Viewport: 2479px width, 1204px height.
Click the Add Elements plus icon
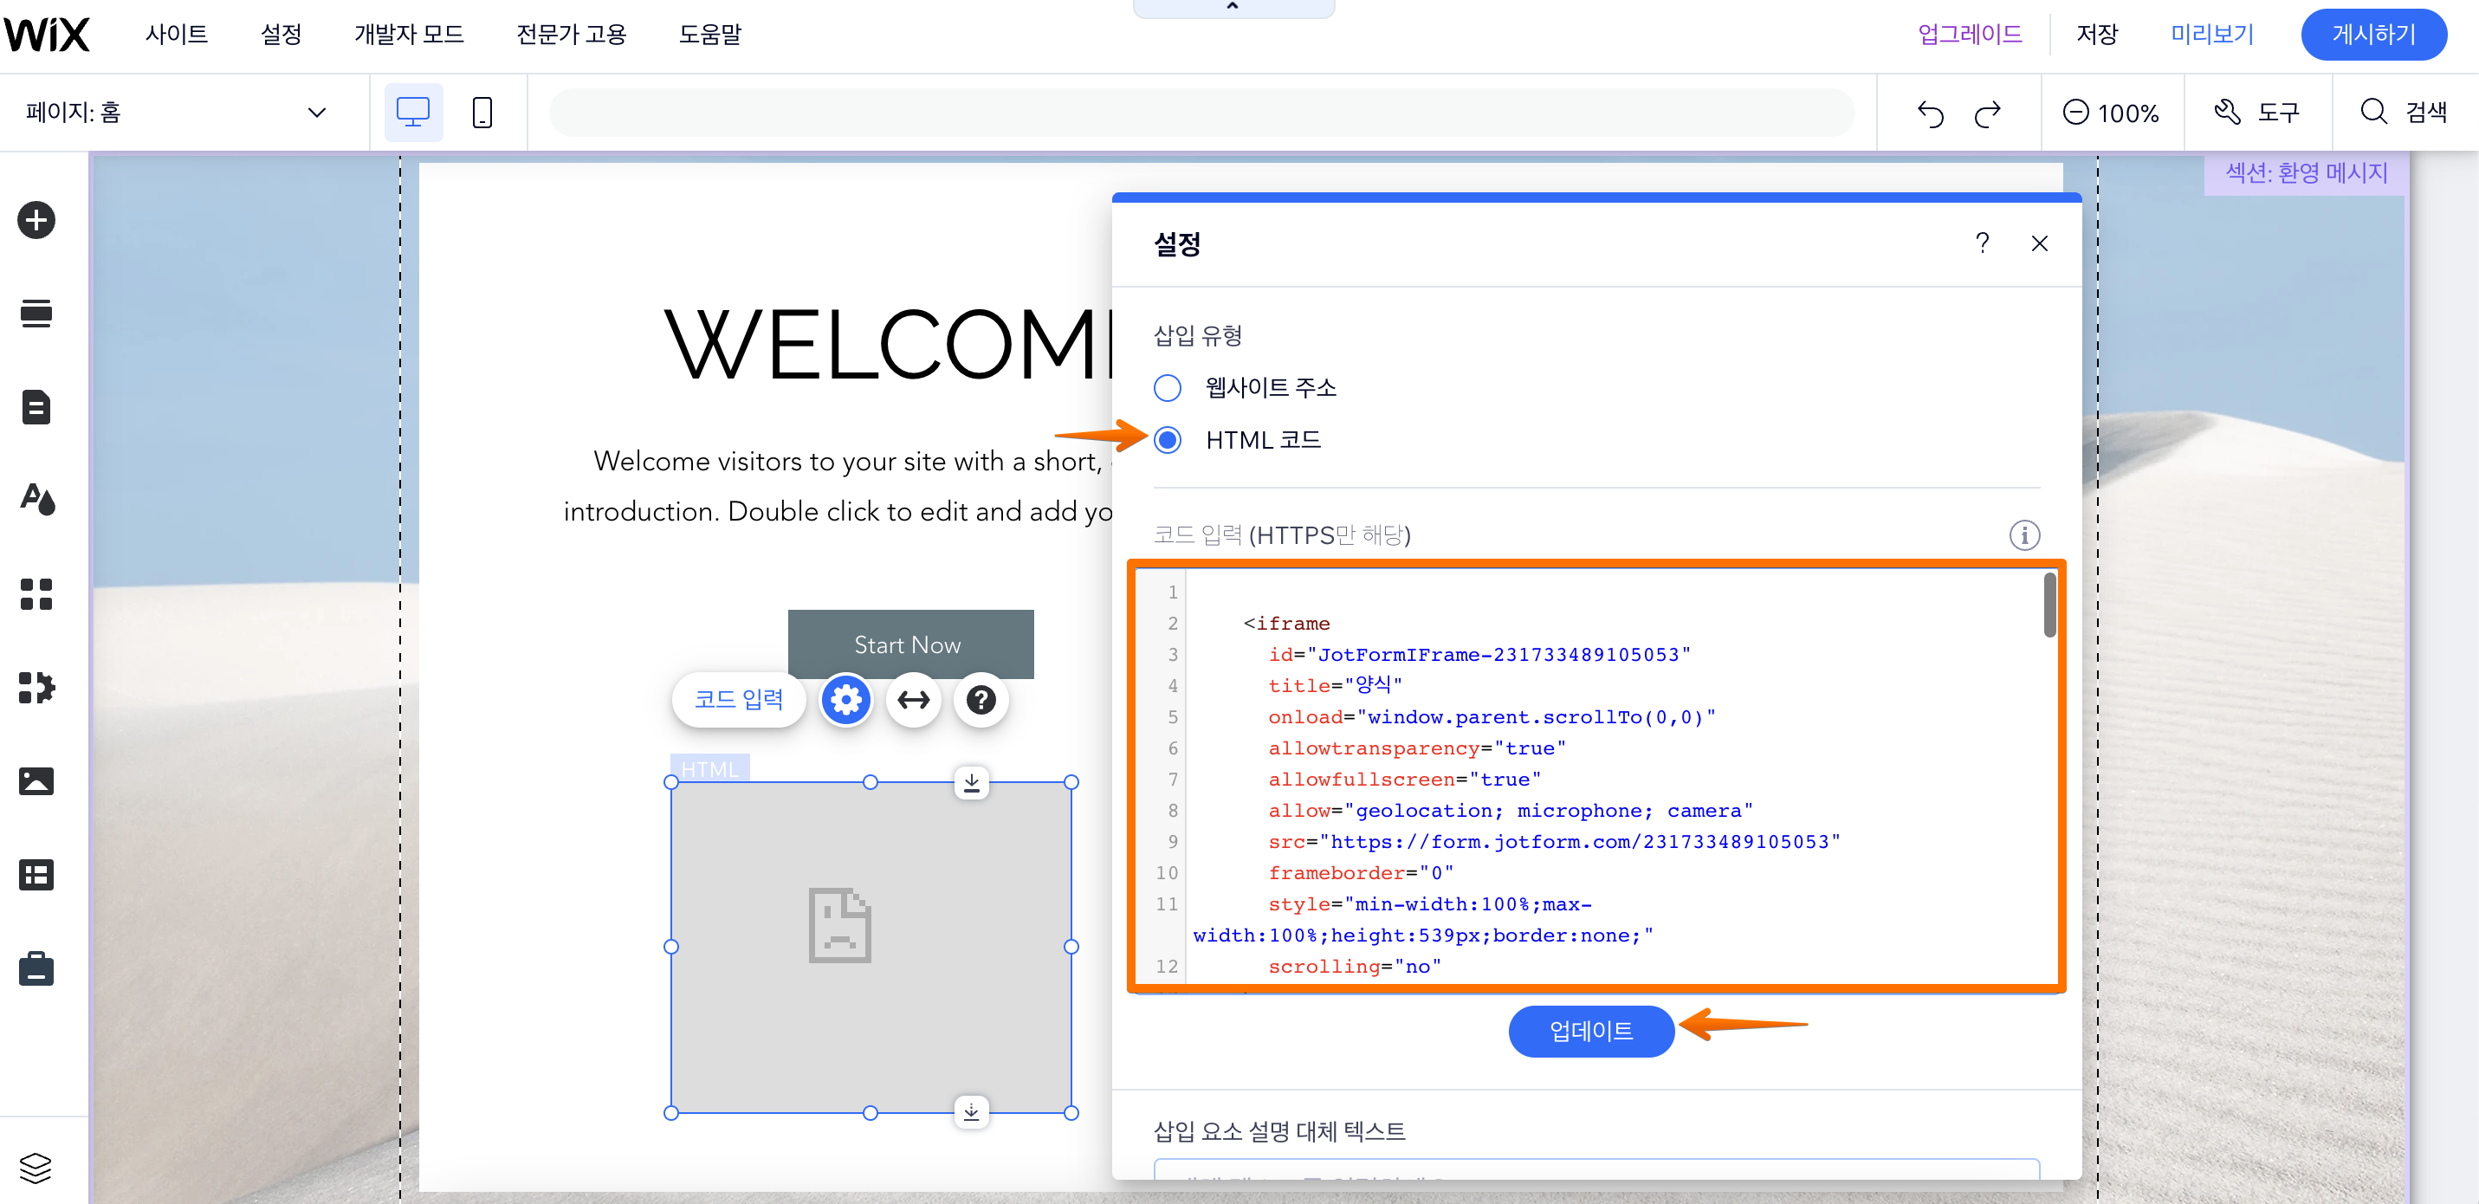click(x=36, y=220)
